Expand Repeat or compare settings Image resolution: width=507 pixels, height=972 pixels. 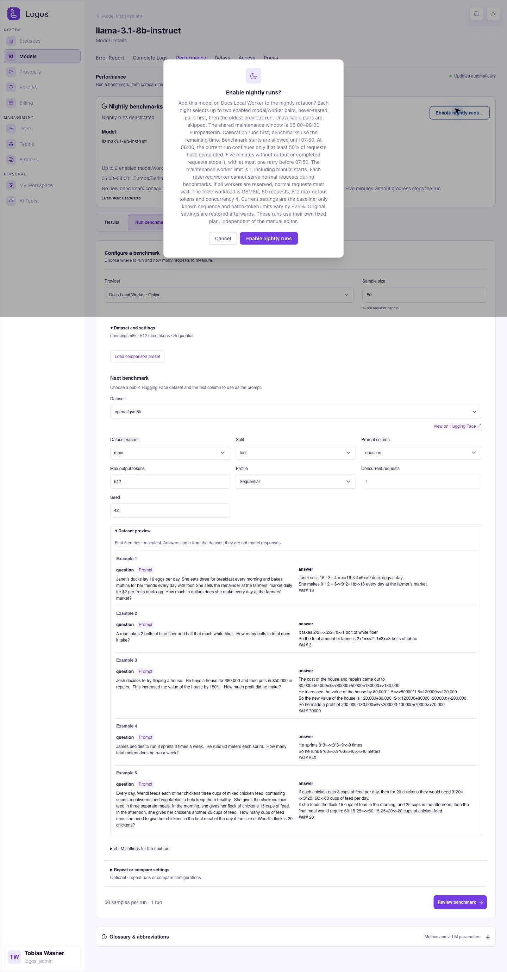pos(139,870)
